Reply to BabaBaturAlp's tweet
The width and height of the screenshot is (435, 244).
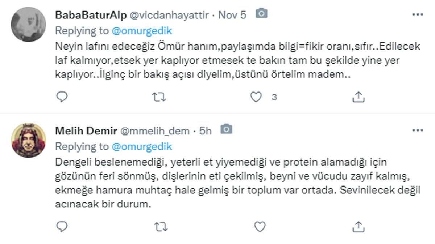(62, 97)
